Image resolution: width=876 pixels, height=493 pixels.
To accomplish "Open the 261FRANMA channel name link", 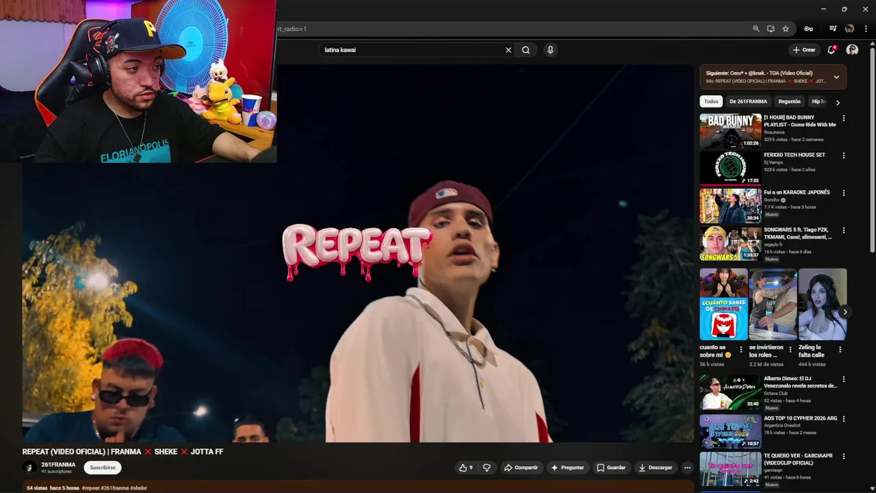I will point(58,465).
